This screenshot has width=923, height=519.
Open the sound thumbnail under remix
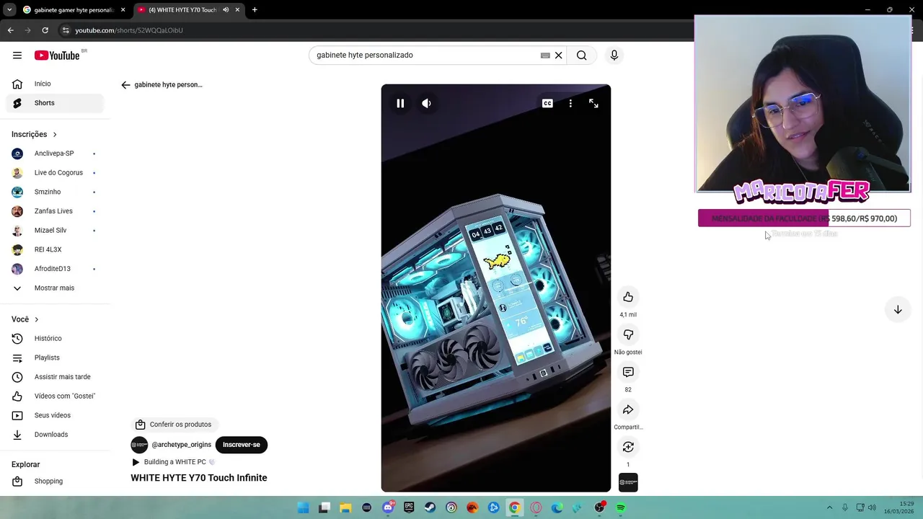pyautogui.click(x=628, y=482)
